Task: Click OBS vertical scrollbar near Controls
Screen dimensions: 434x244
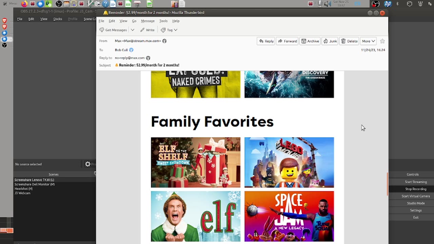Action: pos(388,184)
